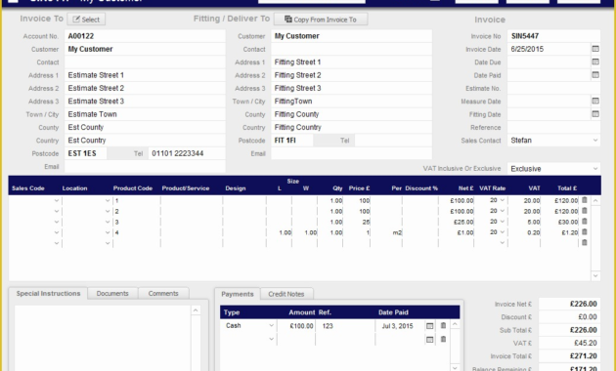This screenshot has width=616, height=371.
Task: Click Total cell £30.00 in product 3 row
Action: [x=560, y=222]
